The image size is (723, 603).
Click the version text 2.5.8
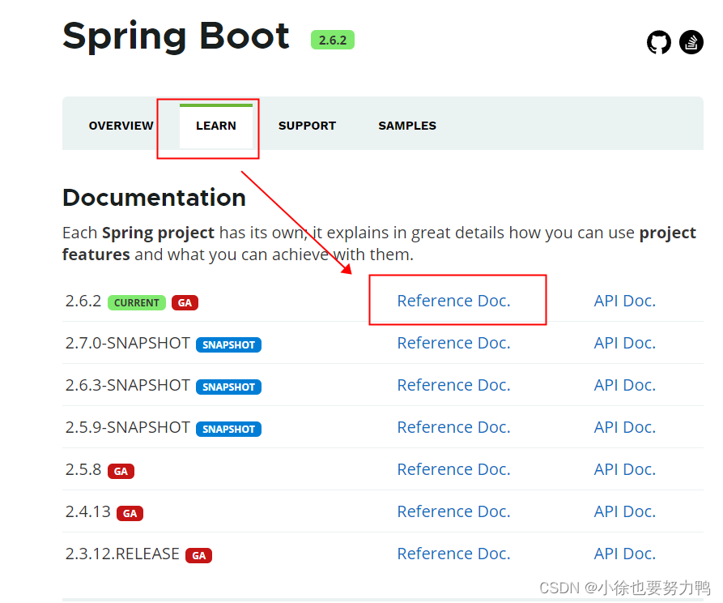click(83, 469)
